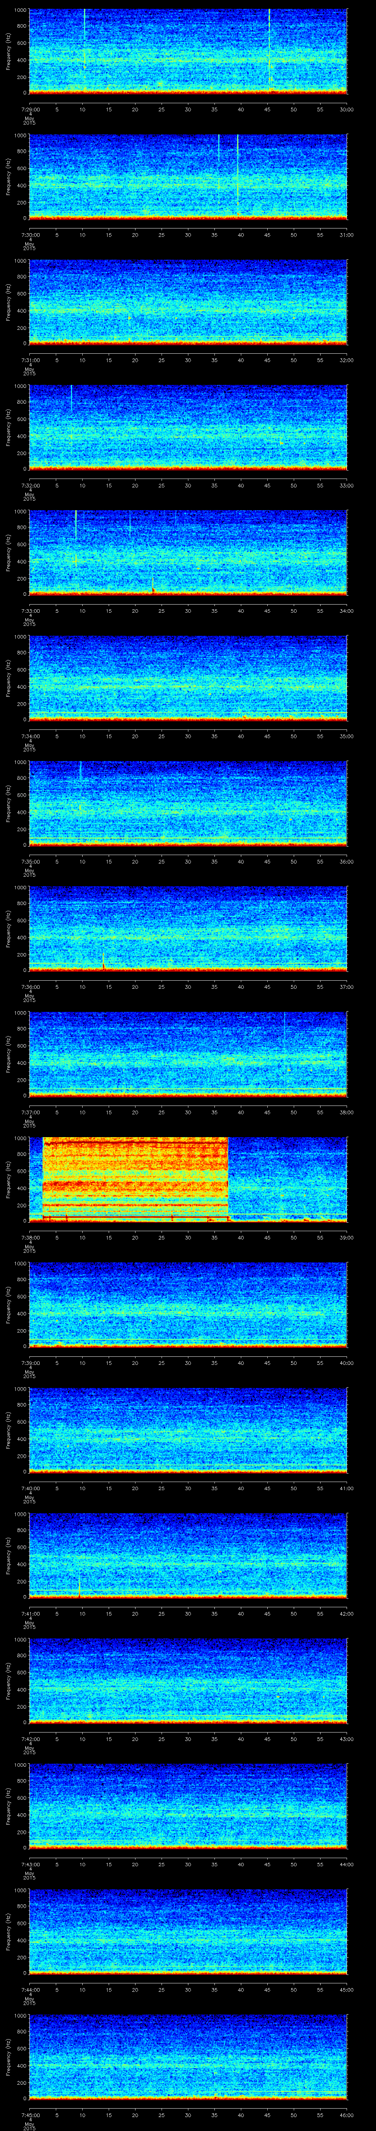Click the 39:00 end label of the 7:38:00 panel
This screenshot has height=2131, width=376.
pos(346,1237)
